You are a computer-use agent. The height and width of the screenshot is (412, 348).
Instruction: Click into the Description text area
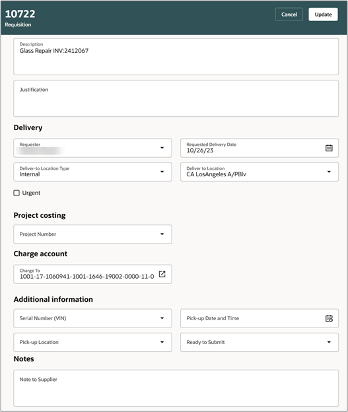coord(176,57)
